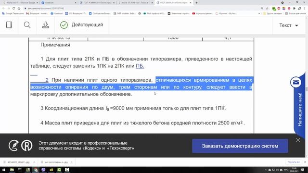Screen dimensions: 308x173
Task: Open the mail envelope feedback icon
Action: click(295, 82)
